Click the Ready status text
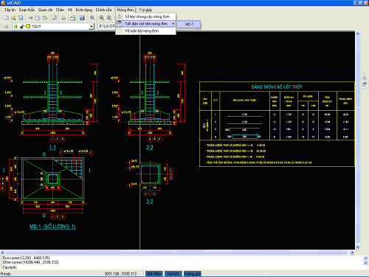Viewport: 369px width, 277px height. (x=6, y=274)
